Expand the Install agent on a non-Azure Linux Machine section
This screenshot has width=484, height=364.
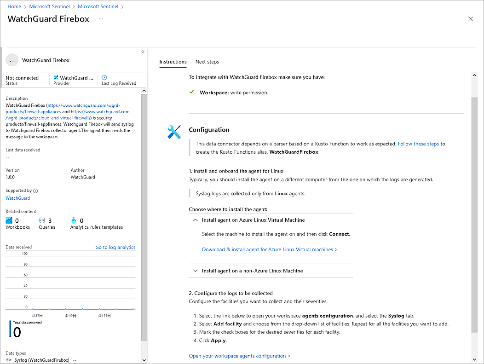(195, 271)
